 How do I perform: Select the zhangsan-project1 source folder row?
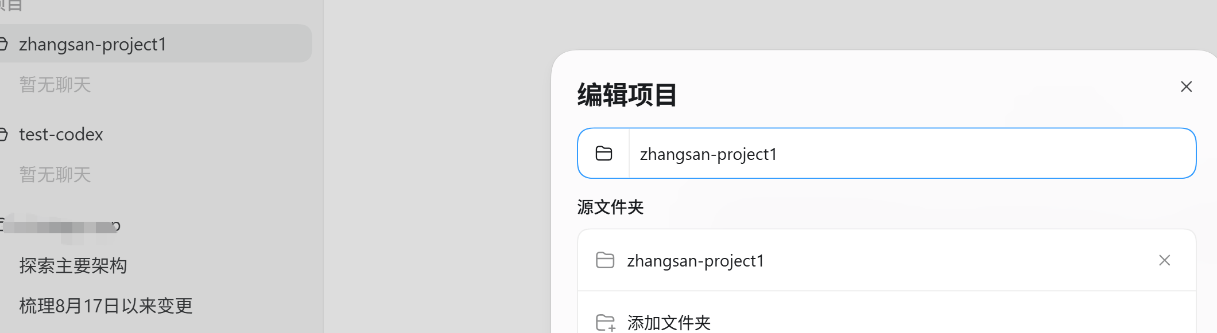[x=886, y=260]
